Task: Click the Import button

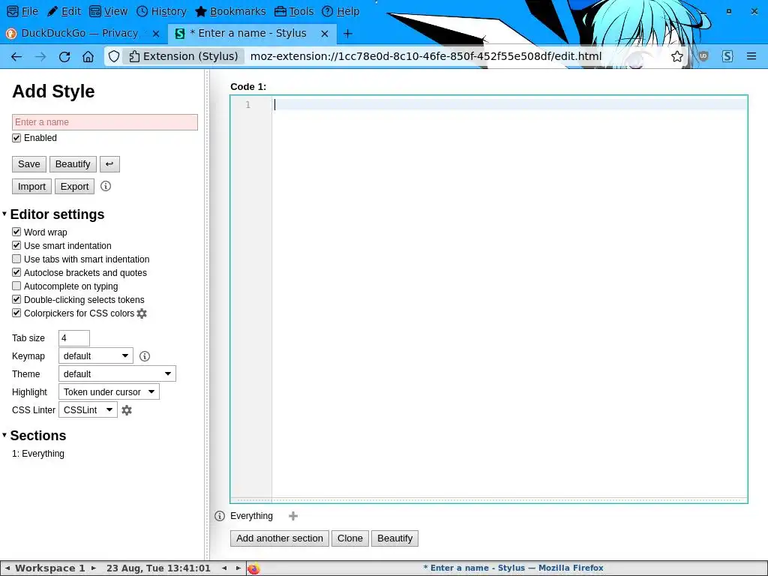Action: pyautogui.click(x=31, y=187)
